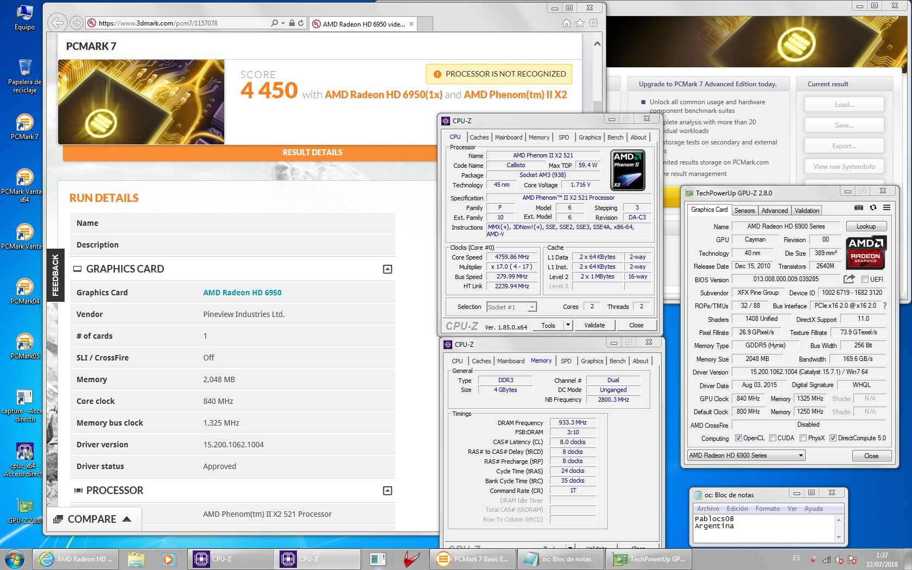Click the RESULT DETAILS orange button
The image size is (912, 570).
[312, 153]
